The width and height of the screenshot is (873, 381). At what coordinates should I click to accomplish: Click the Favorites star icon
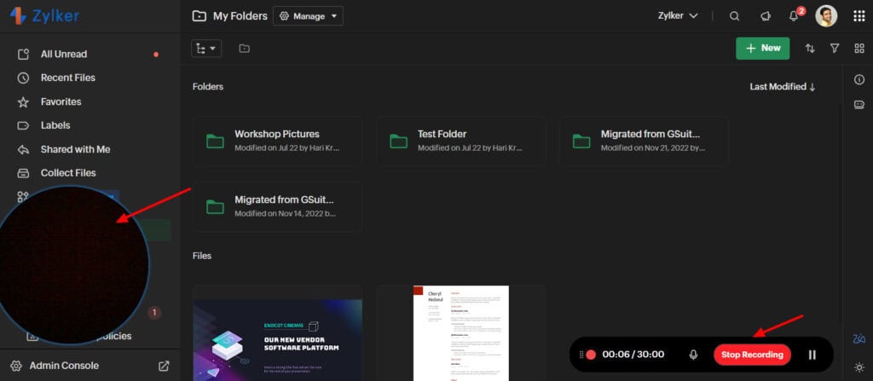(x=23, y=102)
